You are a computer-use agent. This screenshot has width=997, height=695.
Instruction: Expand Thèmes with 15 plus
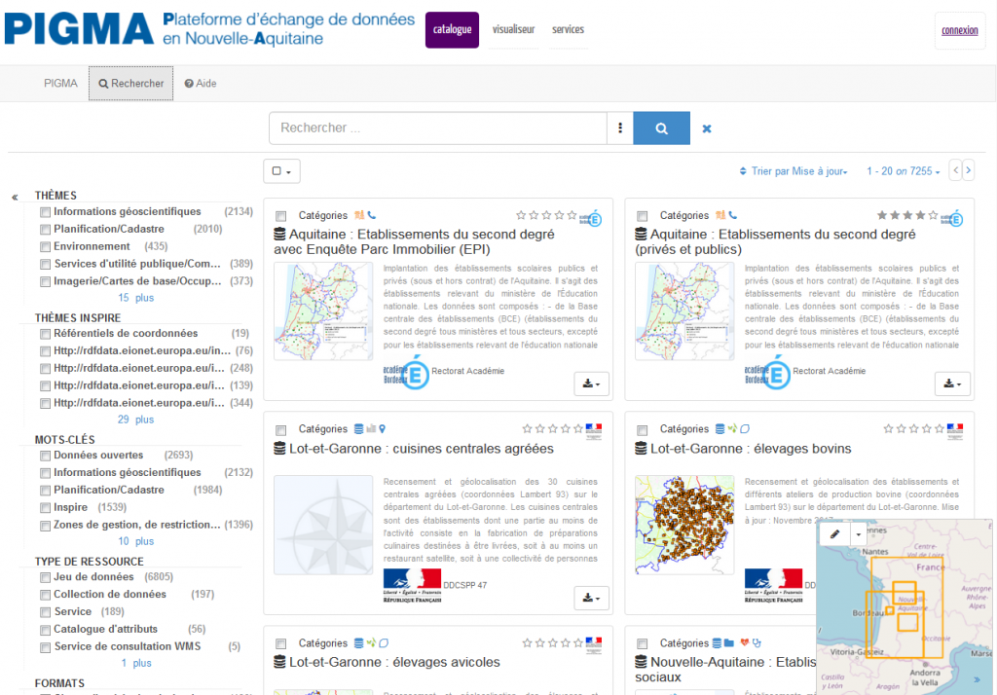(135, 298)
